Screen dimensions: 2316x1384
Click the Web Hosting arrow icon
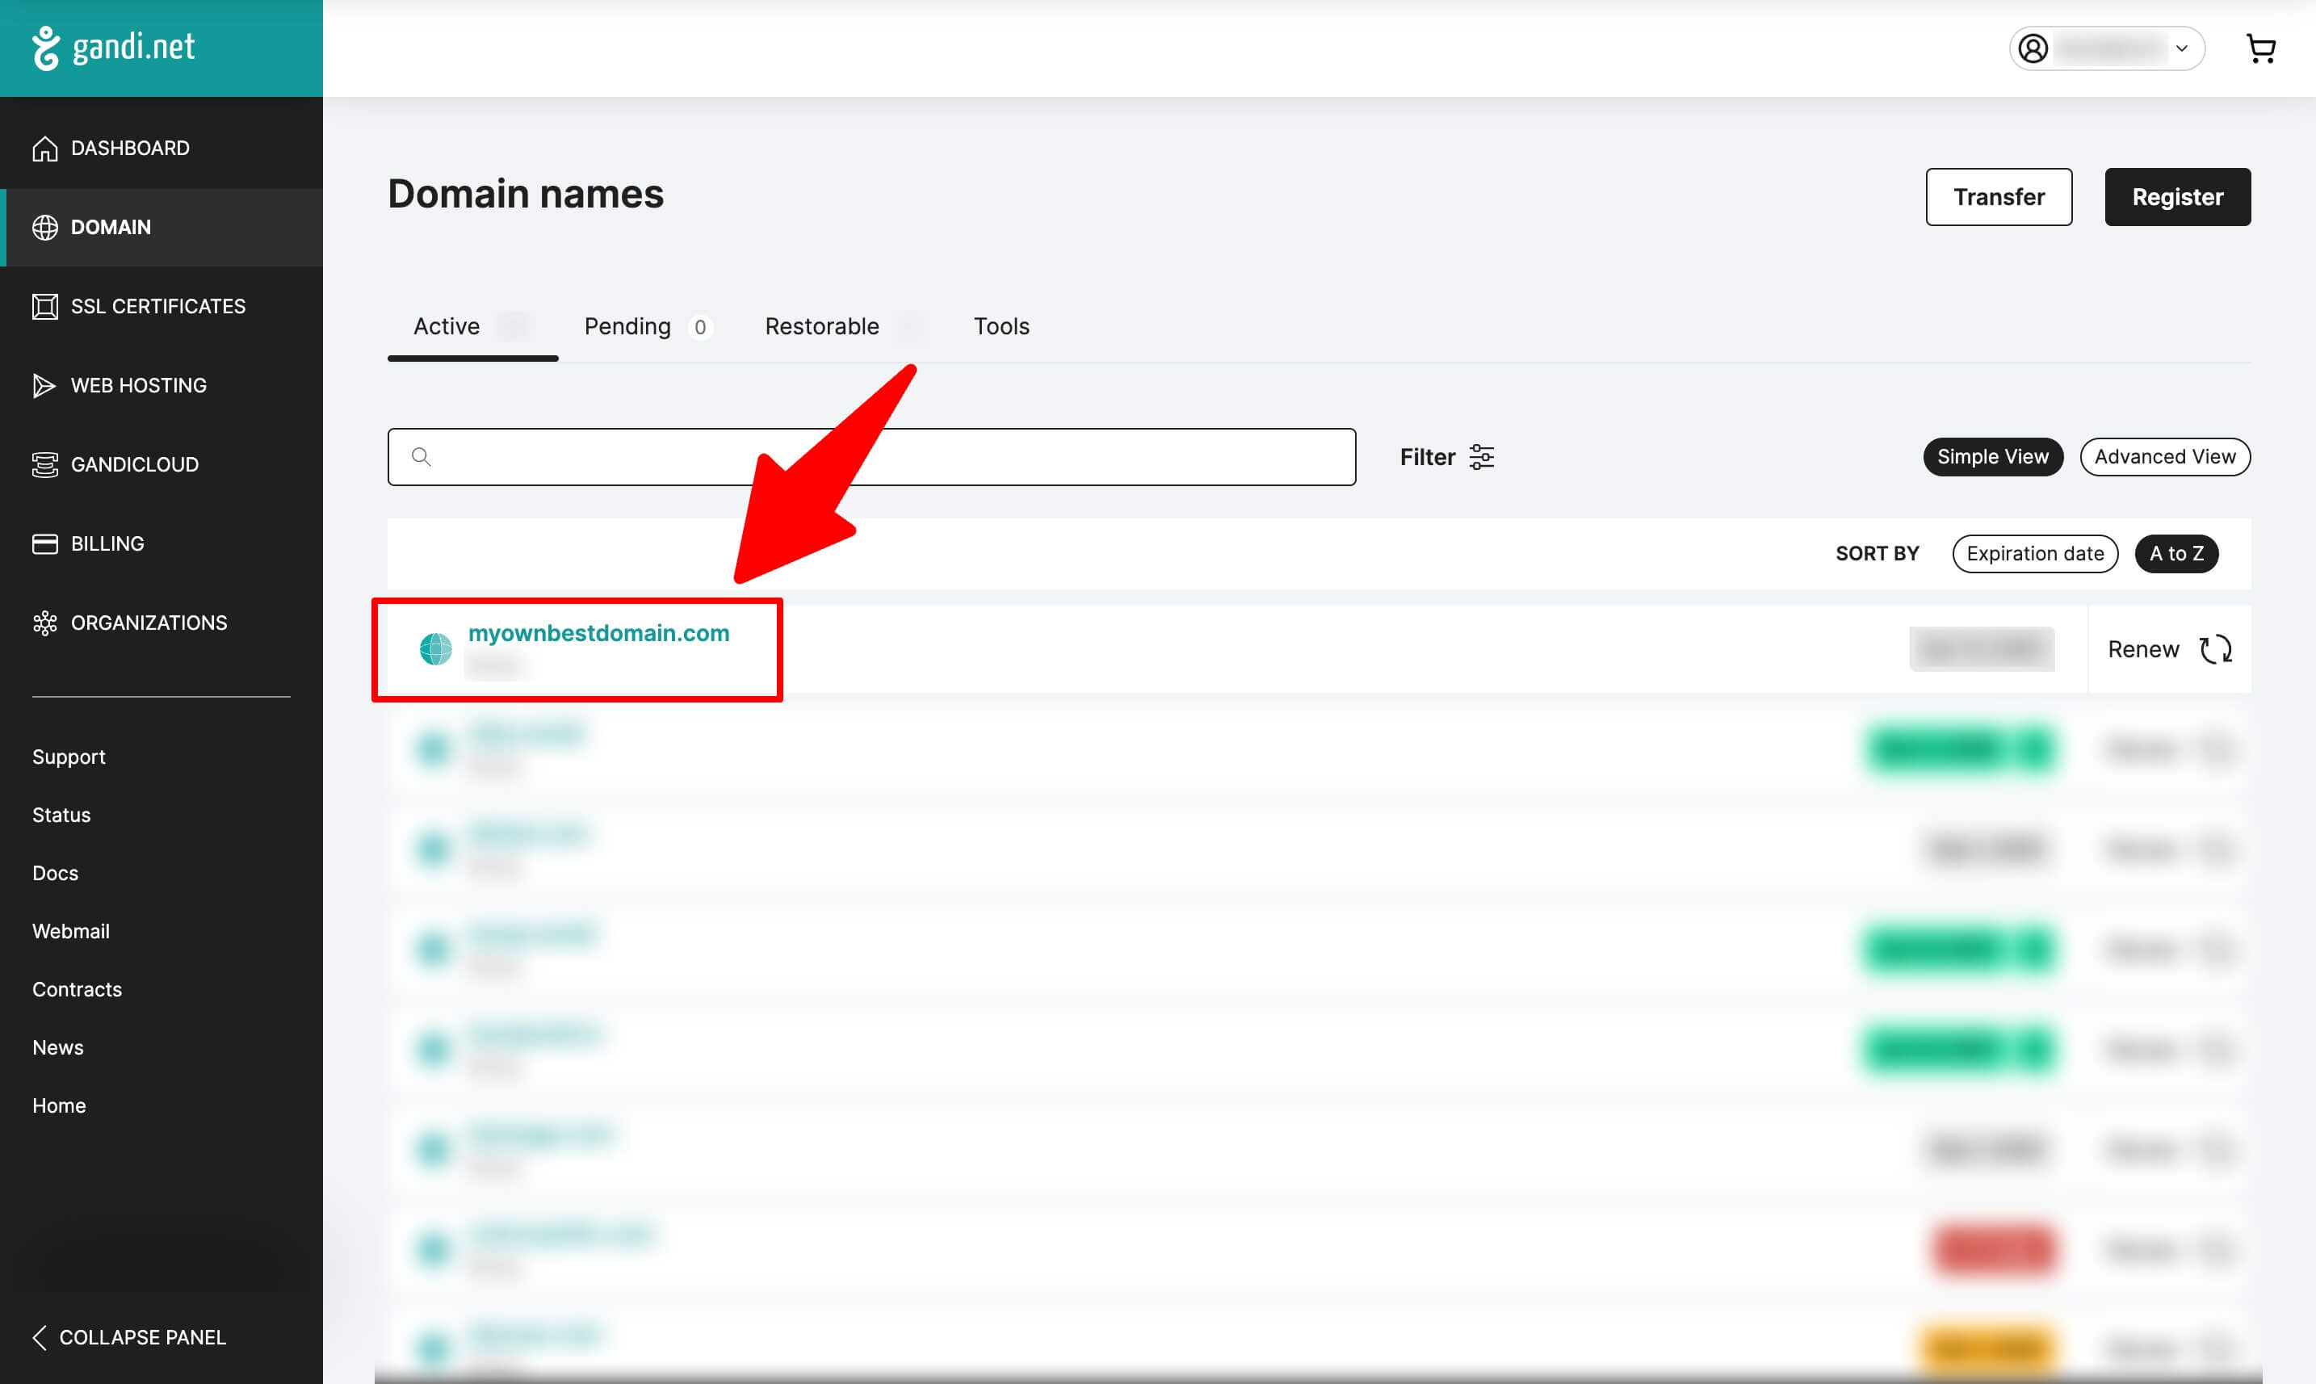[44, 386]
